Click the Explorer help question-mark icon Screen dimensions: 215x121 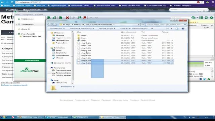[x=183, y=29]
